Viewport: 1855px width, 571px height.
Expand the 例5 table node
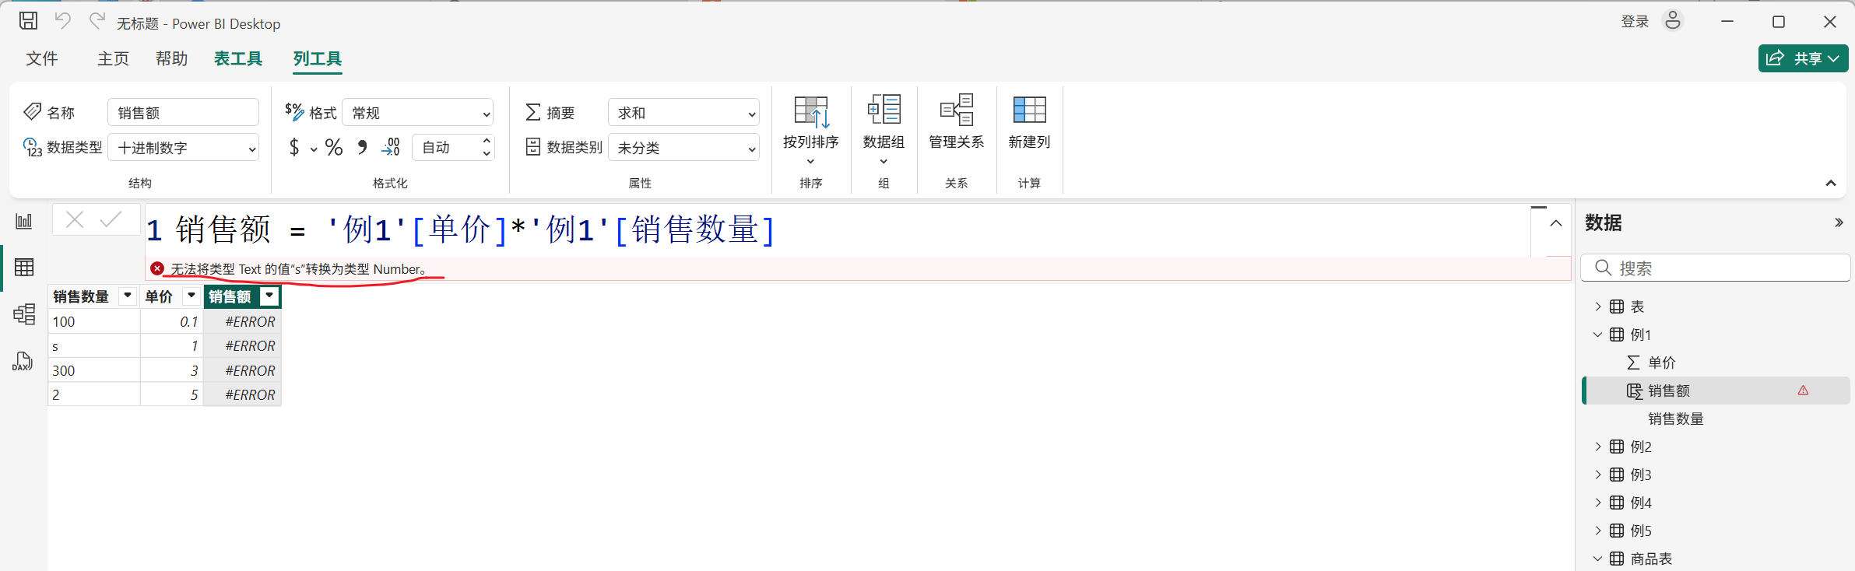(1598, 531)
